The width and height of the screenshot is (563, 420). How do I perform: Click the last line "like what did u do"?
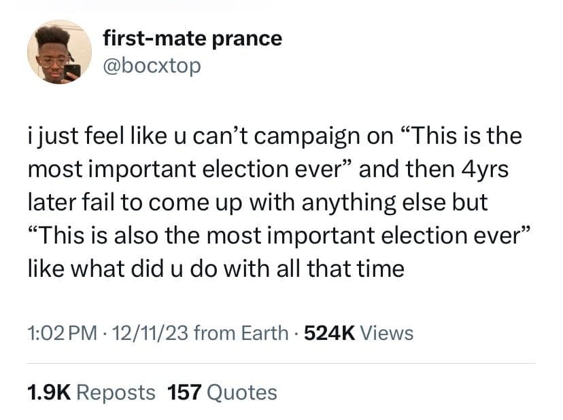pyautogui.click(x=216, y=269)
